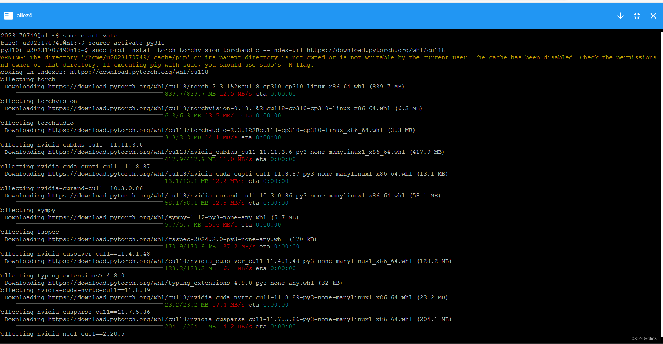The image size is (663, 344).
Task: Click the 839.7/839.7 MB progress text
Action: pos(190,94)
